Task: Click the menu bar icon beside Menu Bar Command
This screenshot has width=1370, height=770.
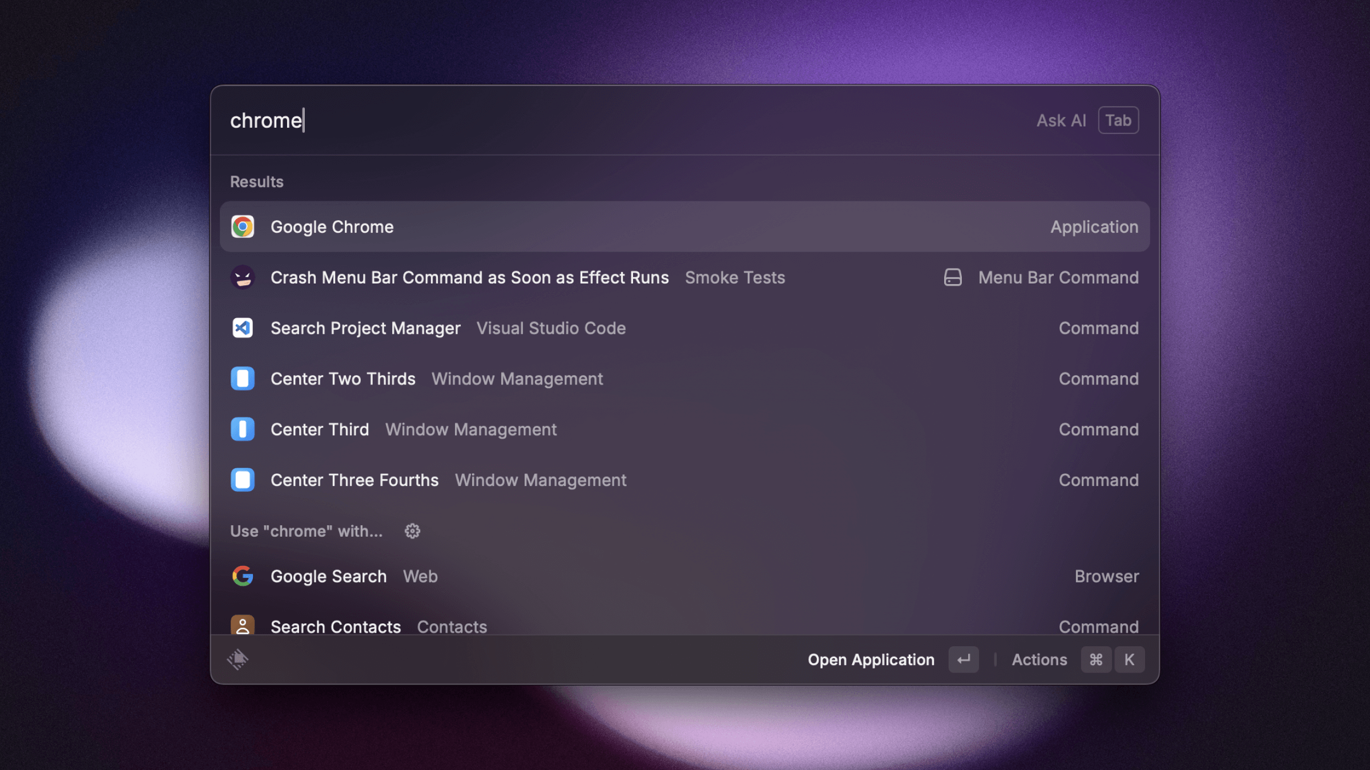Action: (x=953, y=278)
